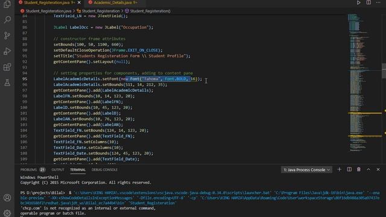
Task: Create a new terminal with plus icon
Action: pyautogui.click(x=339, y=169)
